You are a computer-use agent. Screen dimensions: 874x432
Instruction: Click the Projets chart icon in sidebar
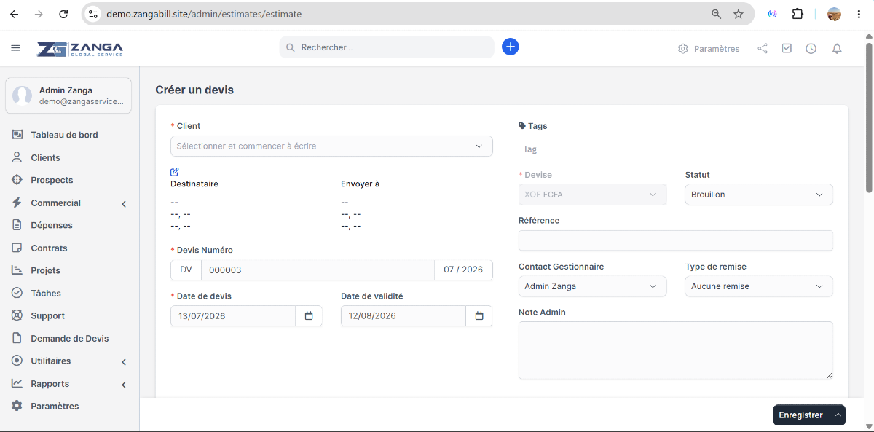[x=17, y=270]
